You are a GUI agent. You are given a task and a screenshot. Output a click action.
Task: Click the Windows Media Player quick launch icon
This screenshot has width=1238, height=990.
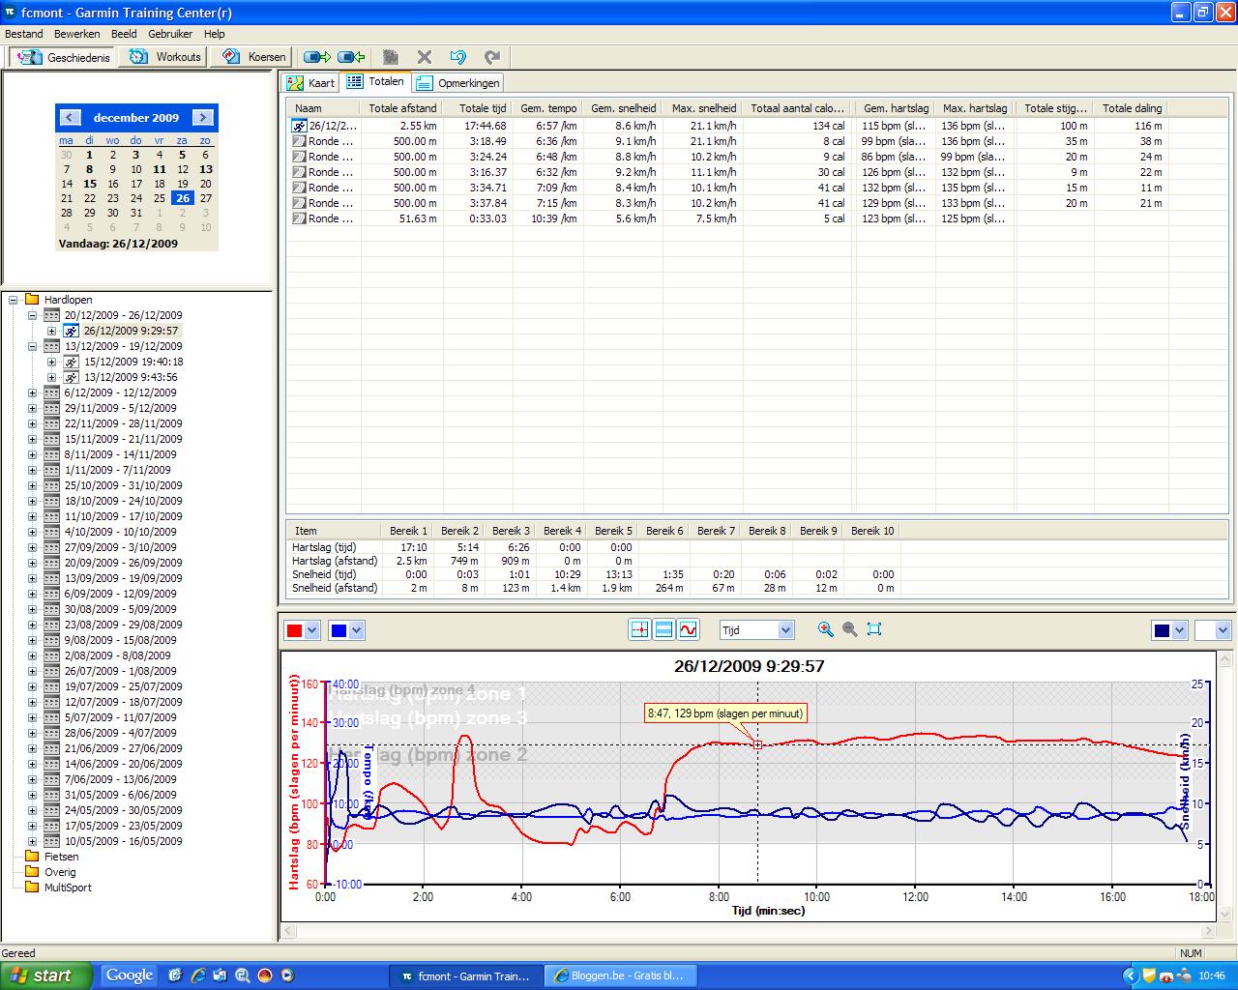(285, 975)
